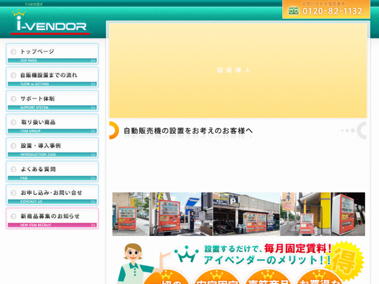This screenshot has width=379, height=284.
Task: Open 設置・導入事例 menu item
Action: (52, 148)
